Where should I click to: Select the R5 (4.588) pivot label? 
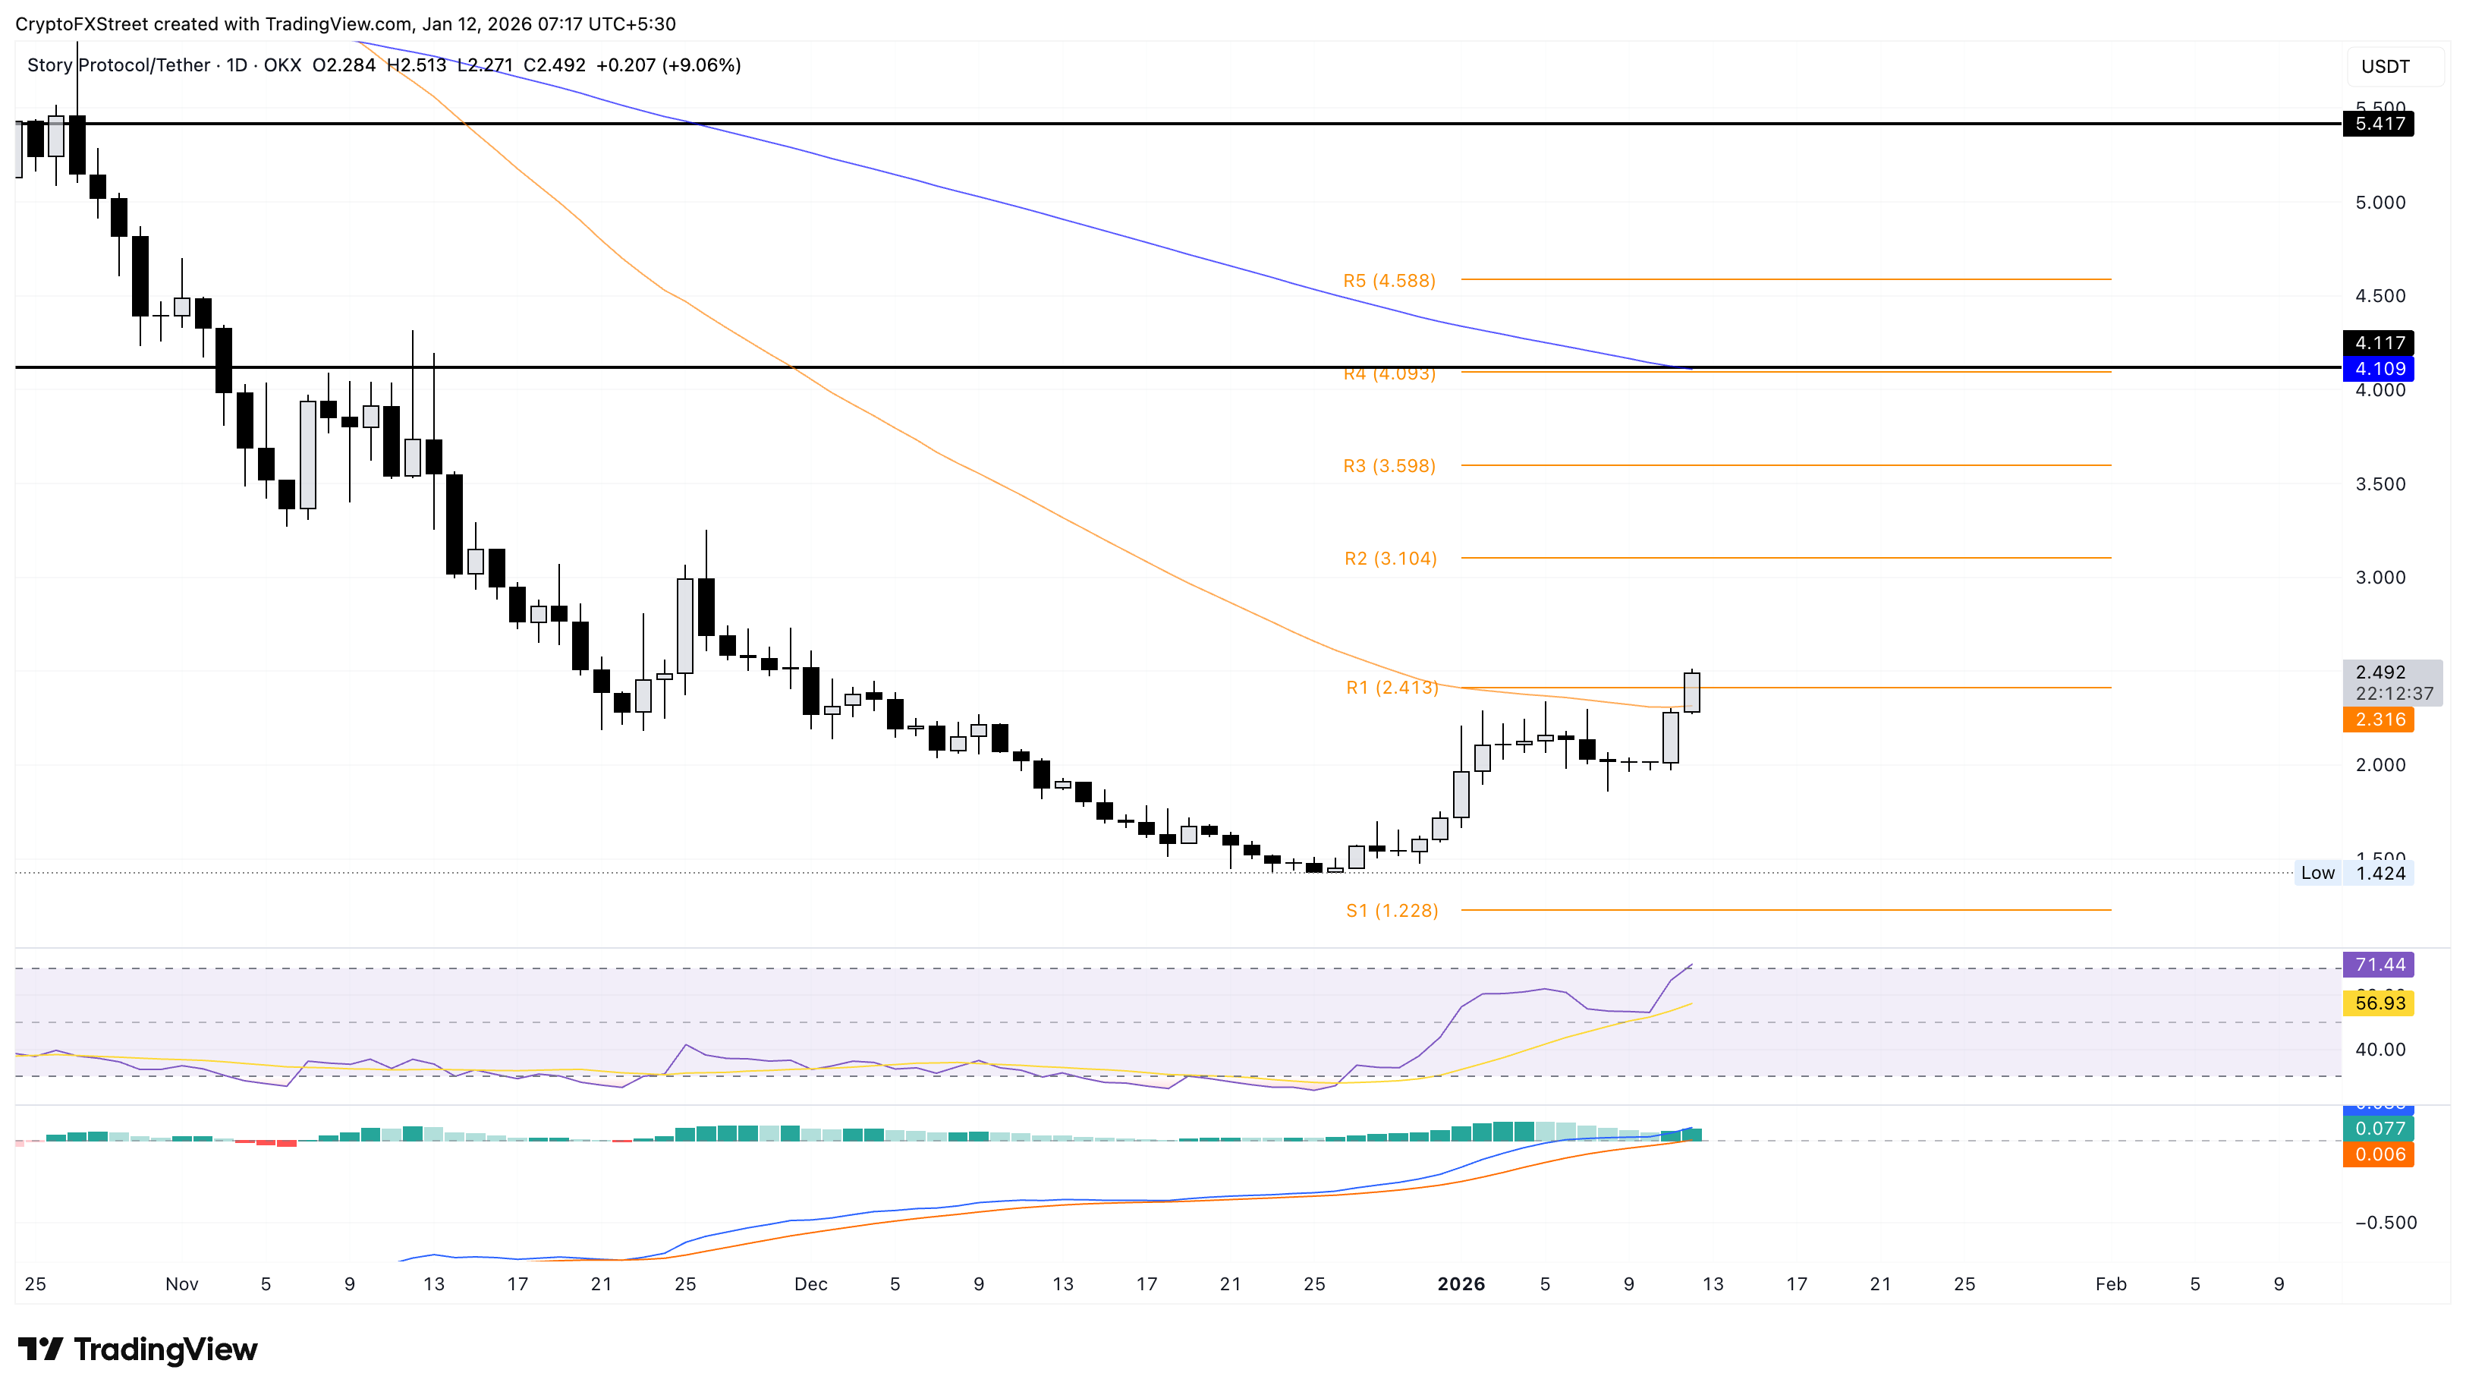(1389, 281)
